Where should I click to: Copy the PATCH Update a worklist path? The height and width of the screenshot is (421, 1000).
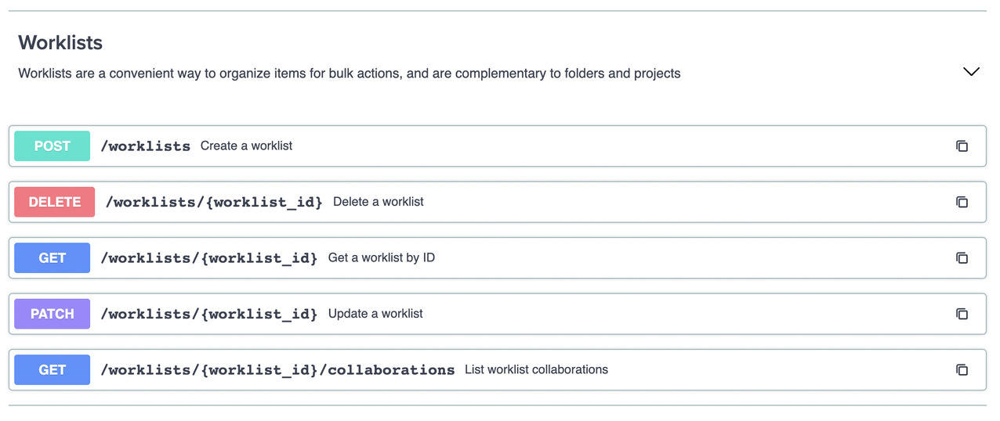pos(962,314)
